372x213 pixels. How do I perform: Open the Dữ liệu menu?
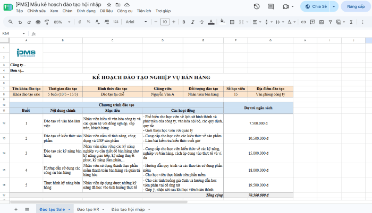(x=106, y=11)
